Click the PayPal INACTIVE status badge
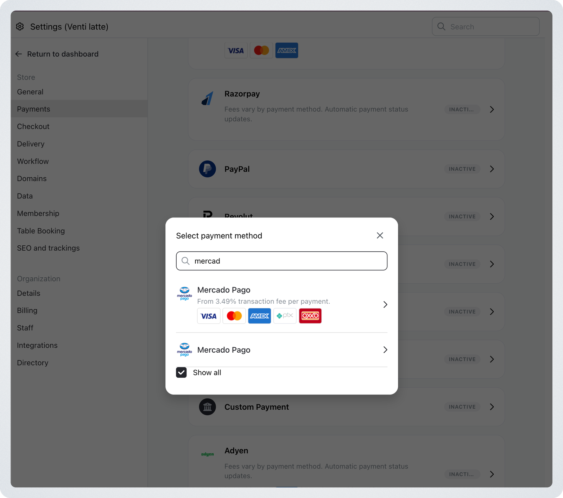Image resolution: width=563 pixels, height=498 pixels. tap(462, 169)
